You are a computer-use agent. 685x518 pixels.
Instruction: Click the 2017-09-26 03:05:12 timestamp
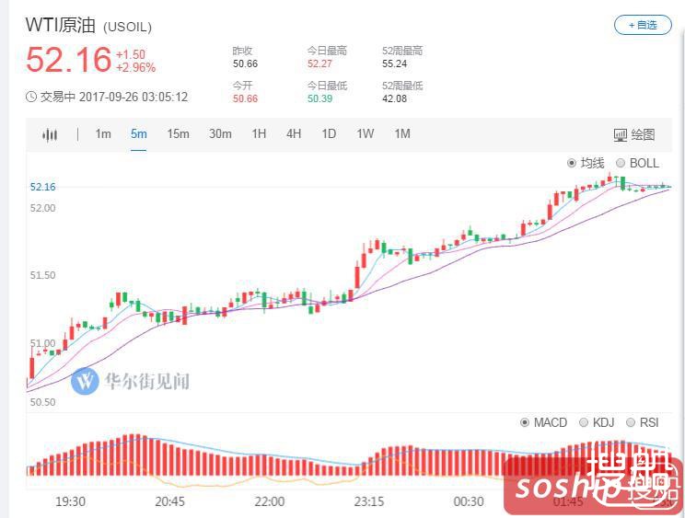pos(134,97)
